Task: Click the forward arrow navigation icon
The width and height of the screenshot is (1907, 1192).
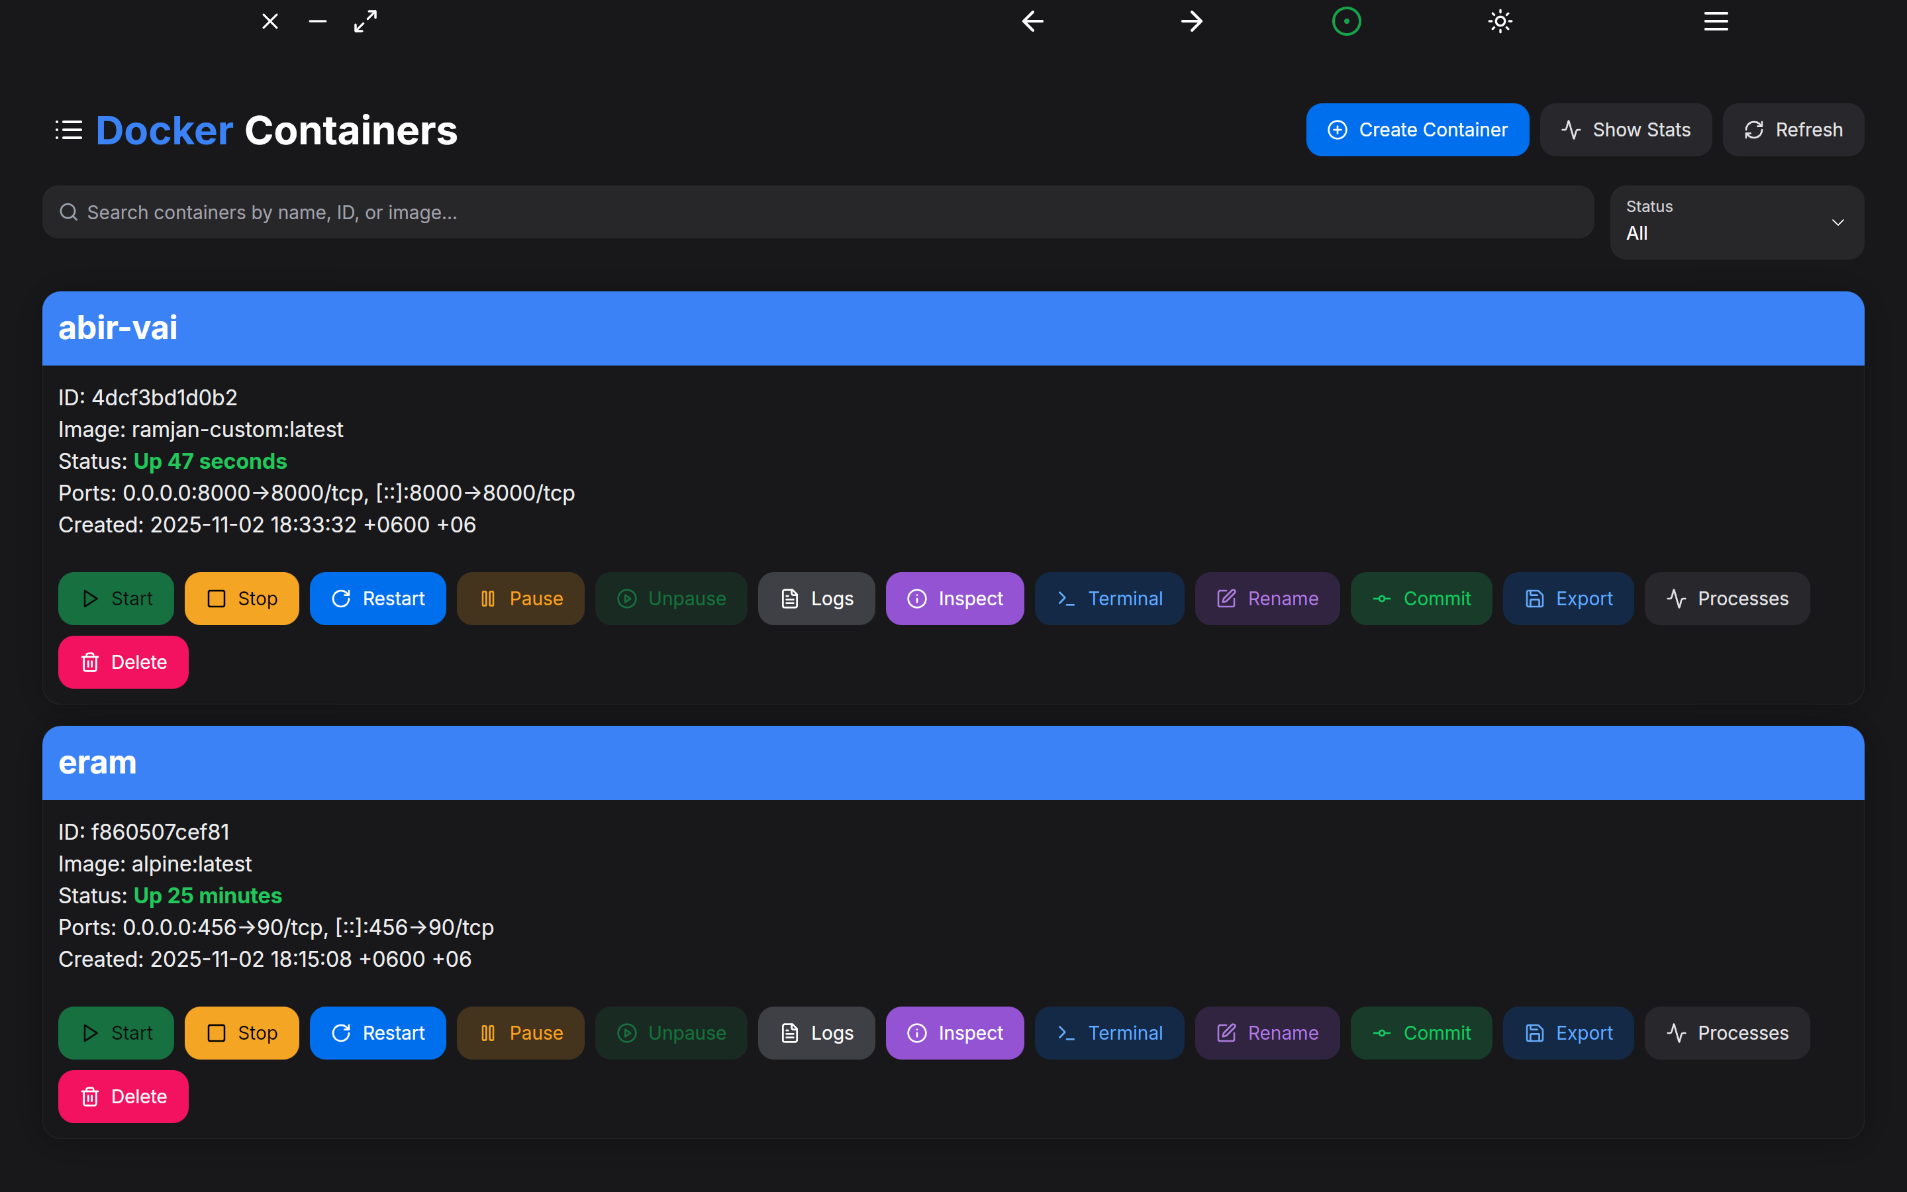Action: pyautogui.click(x=1191, y=21)
